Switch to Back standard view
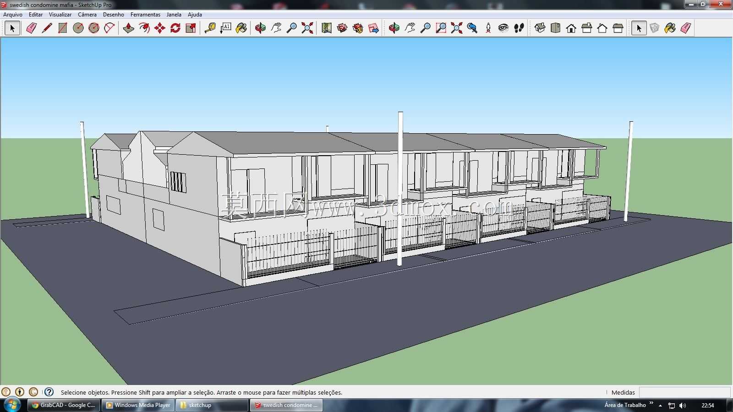The height and width of the screenshot is (412, 733). [x=602, y=28]
